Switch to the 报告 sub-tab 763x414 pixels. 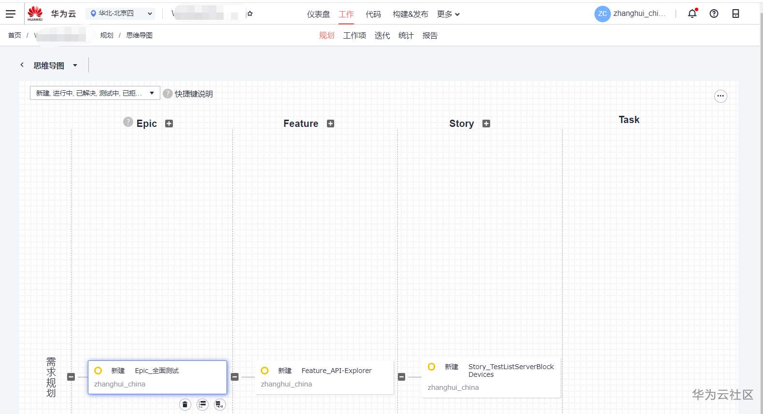[x=430, y=35]
